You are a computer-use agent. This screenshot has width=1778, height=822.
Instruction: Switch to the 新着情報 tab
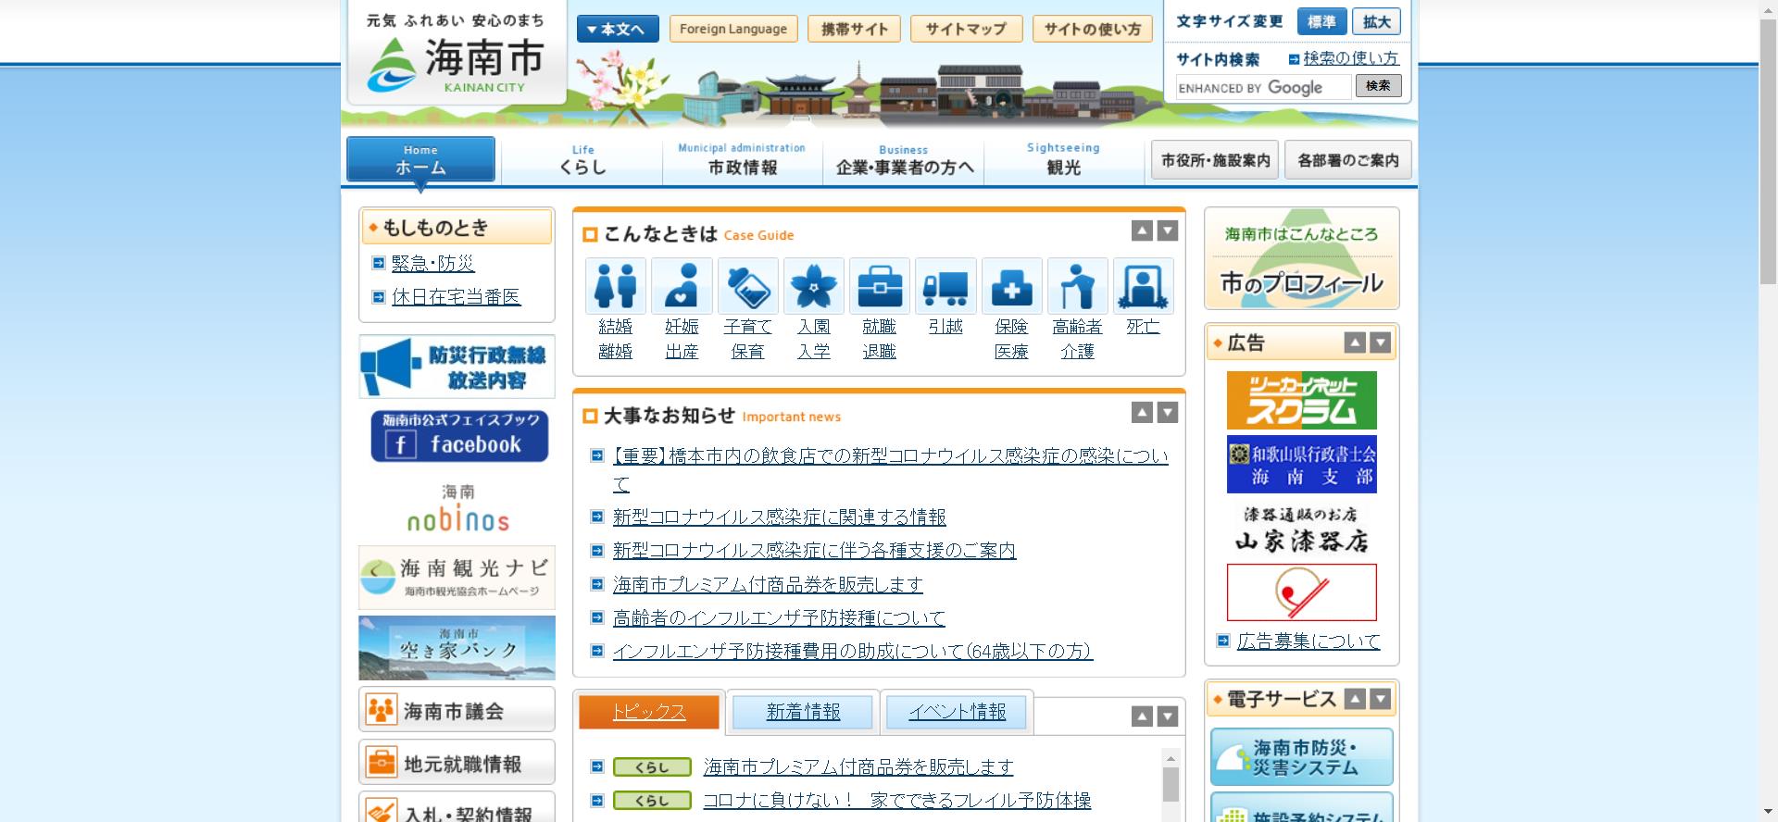point(803,712)
